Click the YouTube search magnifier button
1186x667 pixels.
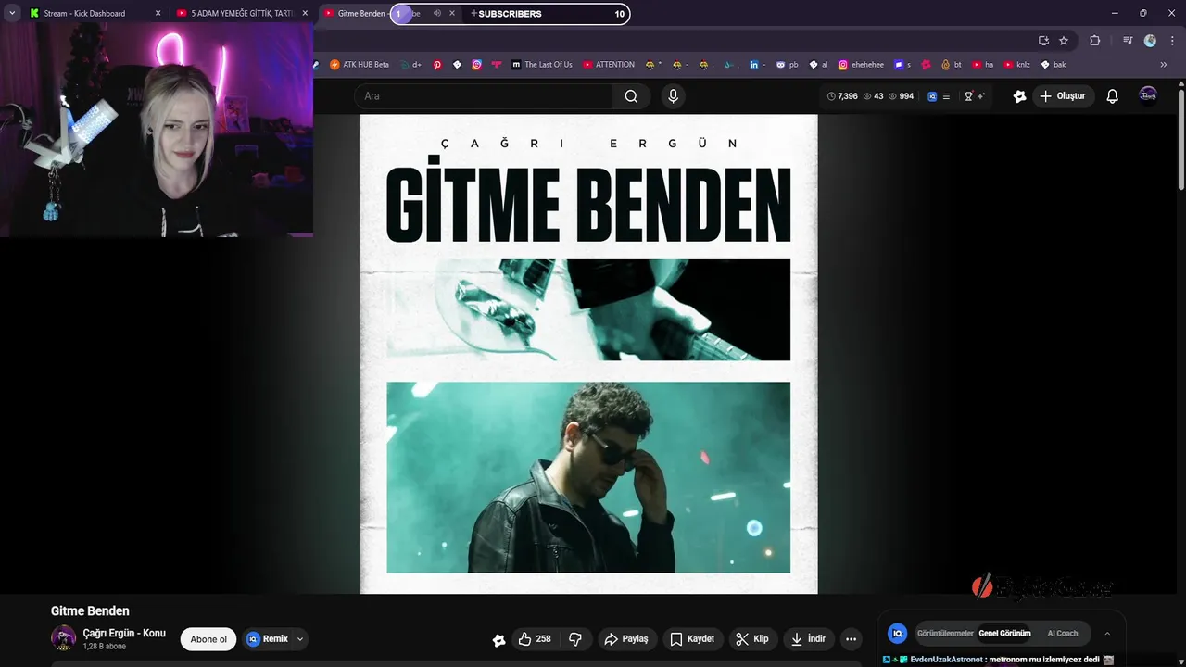pos(631,96)
